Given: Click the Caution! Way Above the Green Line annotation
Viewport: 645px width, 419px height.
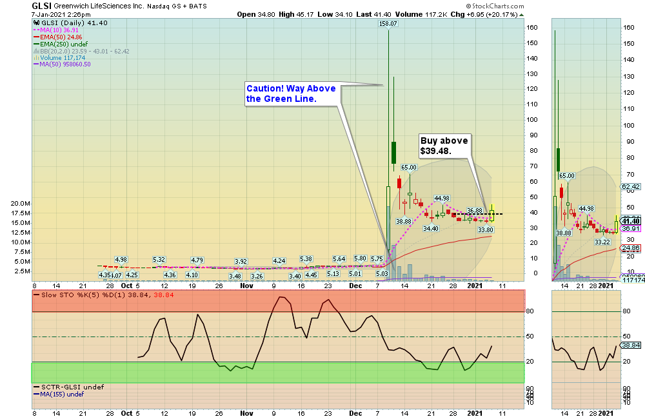Looking at the screenshot, I should 292,93.
